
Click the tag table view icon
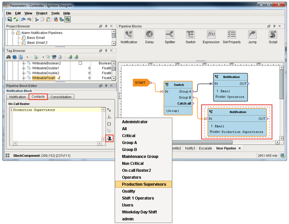pos(20,57)
